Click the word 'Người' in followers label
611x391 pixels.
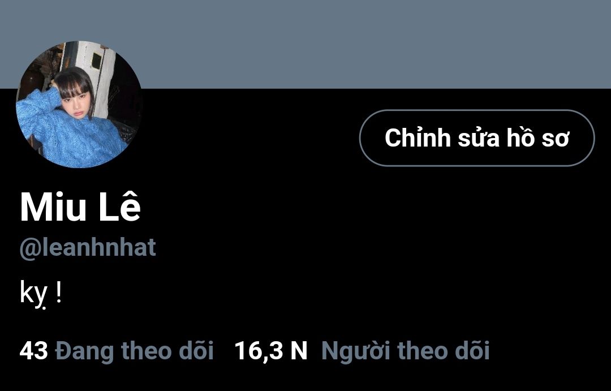point(355,350)
